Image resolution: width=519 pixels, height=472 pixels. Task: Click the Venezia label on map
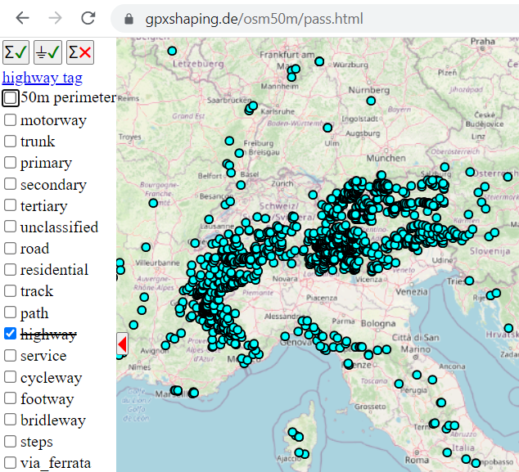click(412, 292)
